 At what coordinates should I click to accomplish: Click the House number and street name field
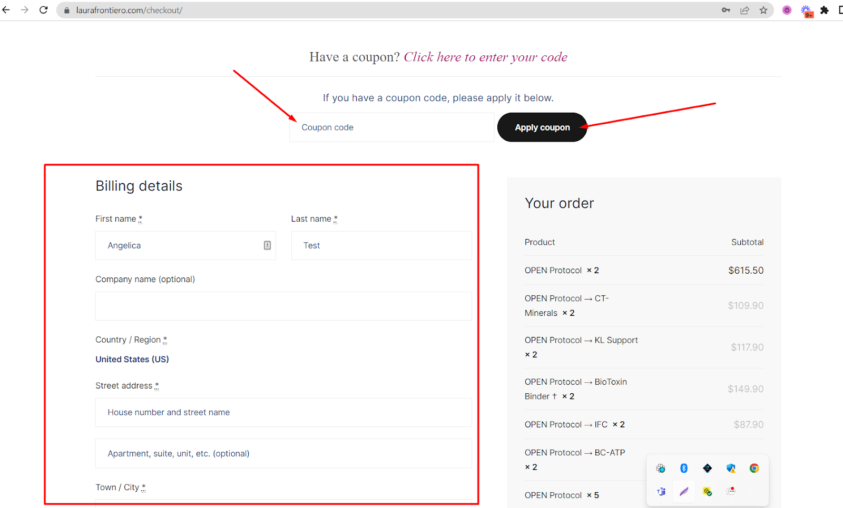click(x=283, y=412)
